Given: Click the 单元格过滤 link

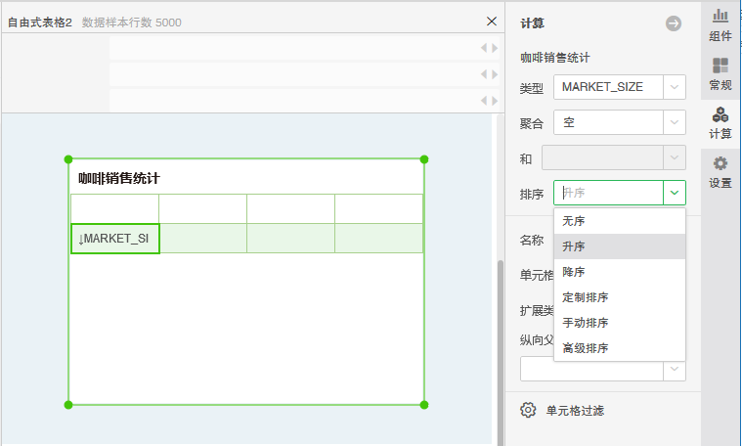Looking at the screenshot, I should click(575, 410).
